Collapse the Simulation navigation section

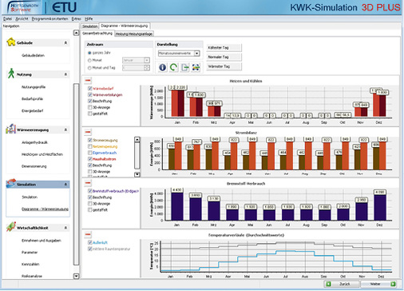pos(65,185)
